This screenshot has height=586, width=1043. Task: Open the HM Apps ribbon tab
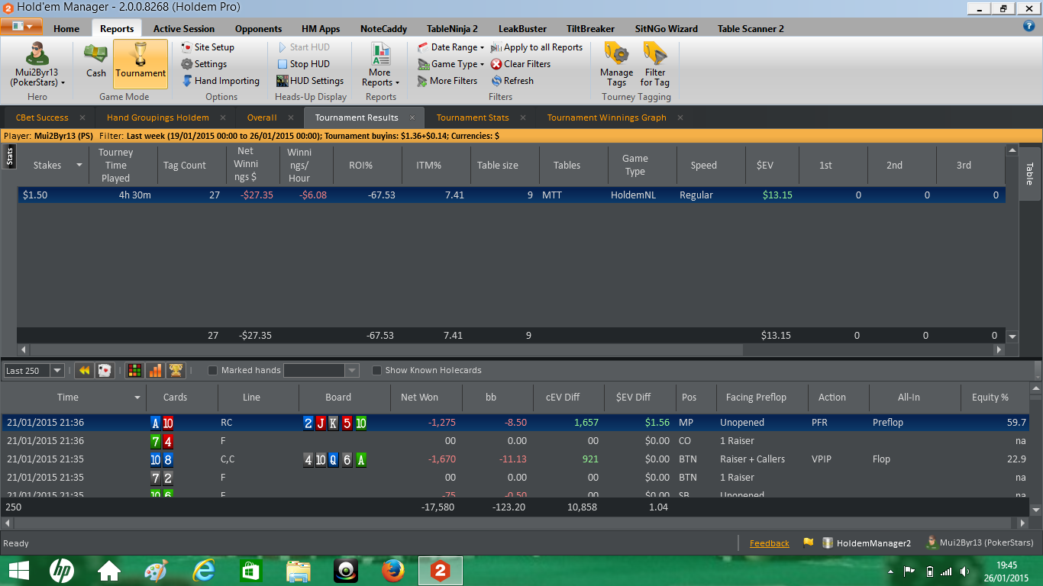coord(321,29)
